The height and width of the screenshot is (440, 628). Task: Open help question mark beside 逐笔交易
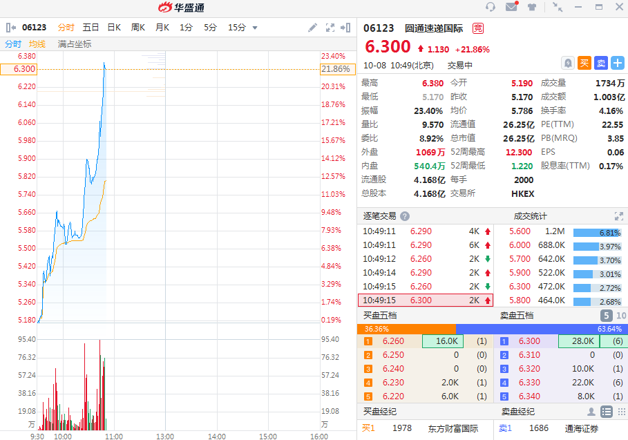(x=405, y=216)
